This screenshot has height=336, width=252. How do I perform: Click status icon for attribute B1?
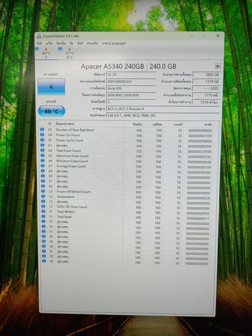[43, 181]
